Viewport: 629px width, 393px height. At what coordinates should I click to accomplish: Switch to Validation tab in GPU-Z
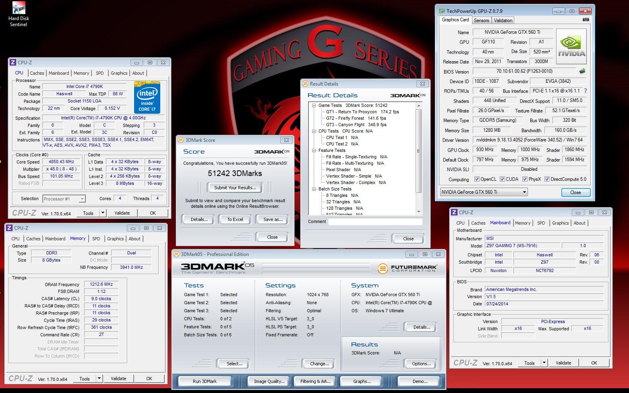point(503,20)
